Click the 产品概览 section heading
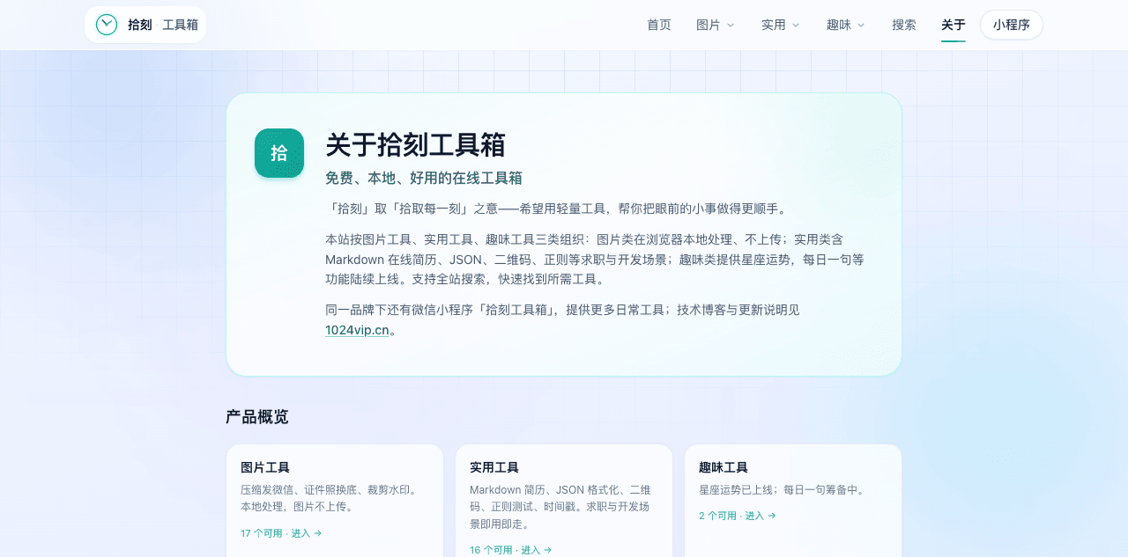 (x=257, y=417)
